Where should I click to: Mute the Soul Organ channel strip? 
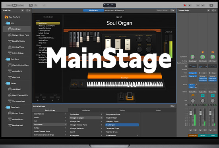(191, 130)
